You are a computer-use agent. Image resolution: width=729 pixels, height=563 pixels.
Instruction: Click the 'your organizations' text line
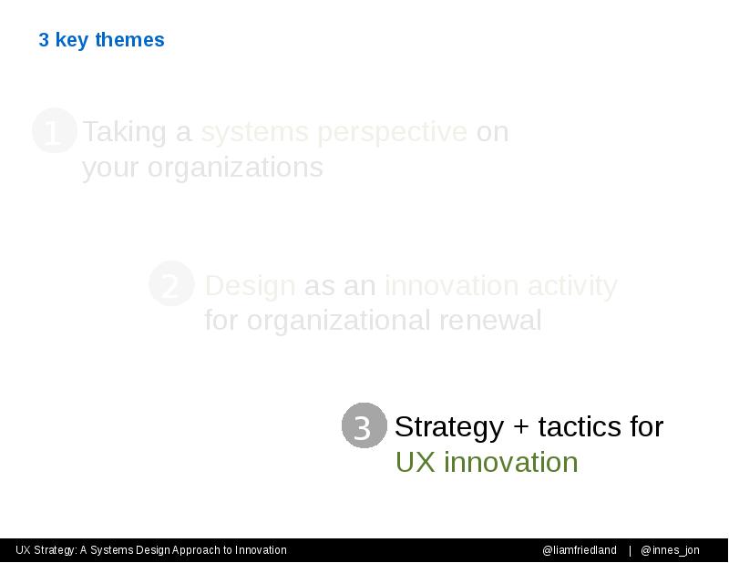[202, 168]
